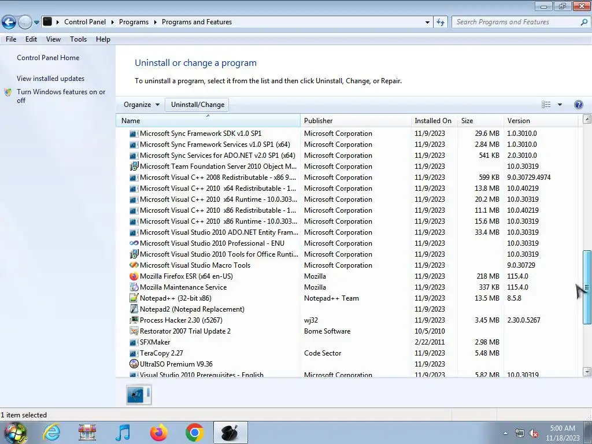Screen dimensions: 592x444
Task: Sort by the Name column header
Action: tap(208, 121)
